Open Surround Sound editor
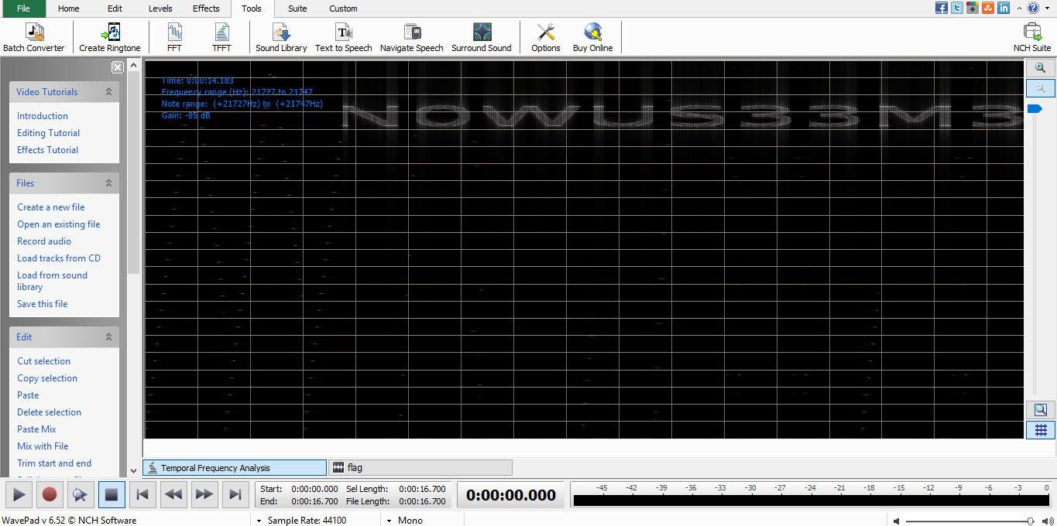This screenshot has height=526, width=1057. click(481, 37)
